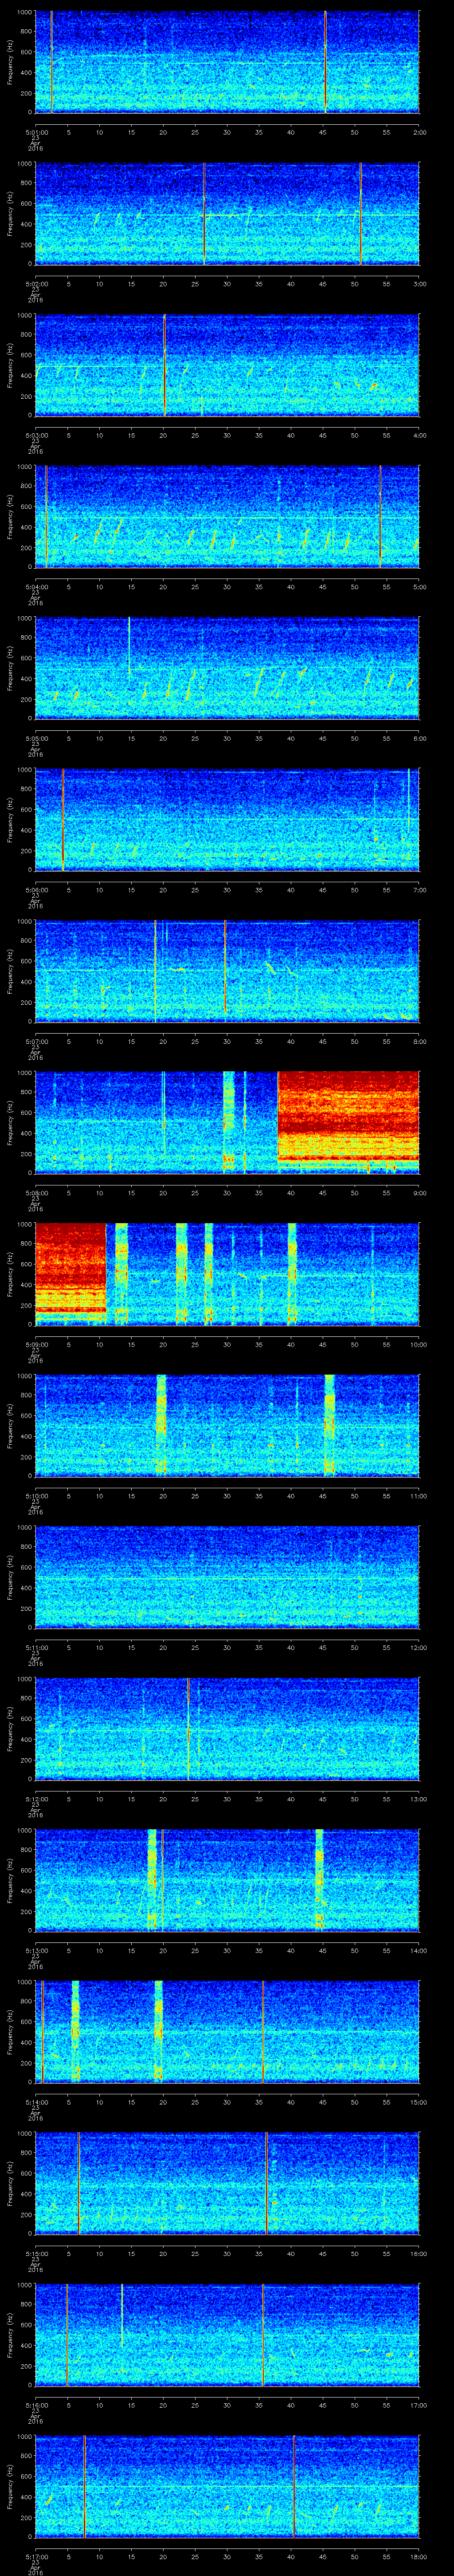This screenshot has height=2576, width=454.
Task: Click the spectrogram panel starting at 5:02:00
Action: pos(227,214)
